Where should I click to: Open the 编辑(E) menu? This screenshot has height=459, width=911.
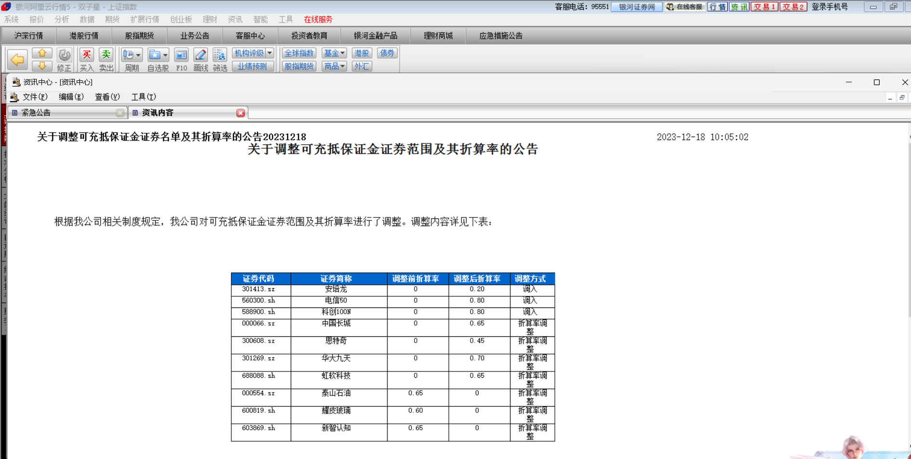coord(71,97)
